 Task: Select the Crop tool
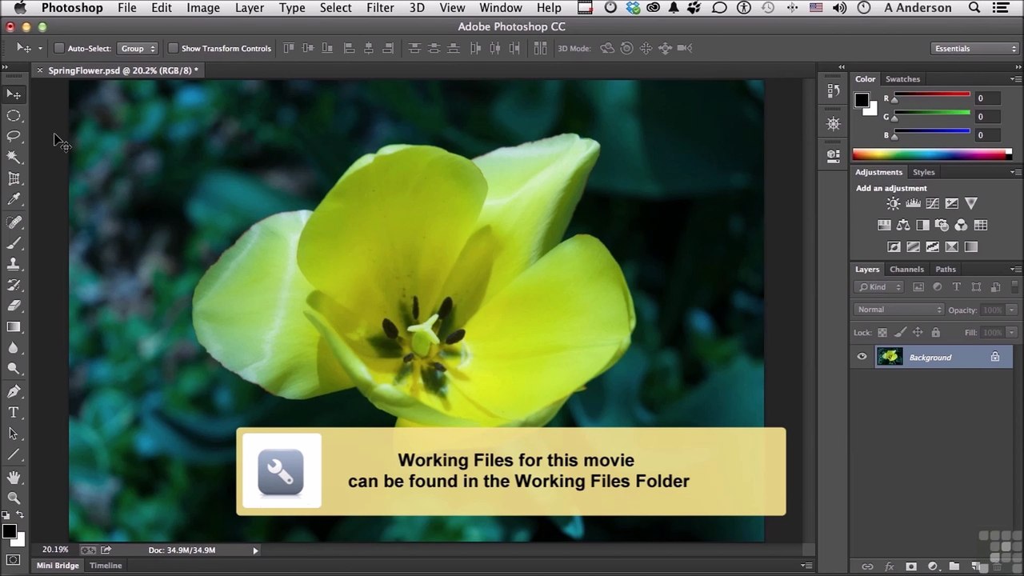(x=14, y=179)
